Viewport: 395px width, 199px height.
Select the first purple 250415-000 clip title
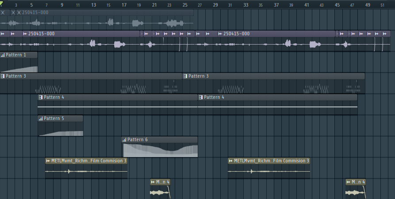click(x=41, y=34)
